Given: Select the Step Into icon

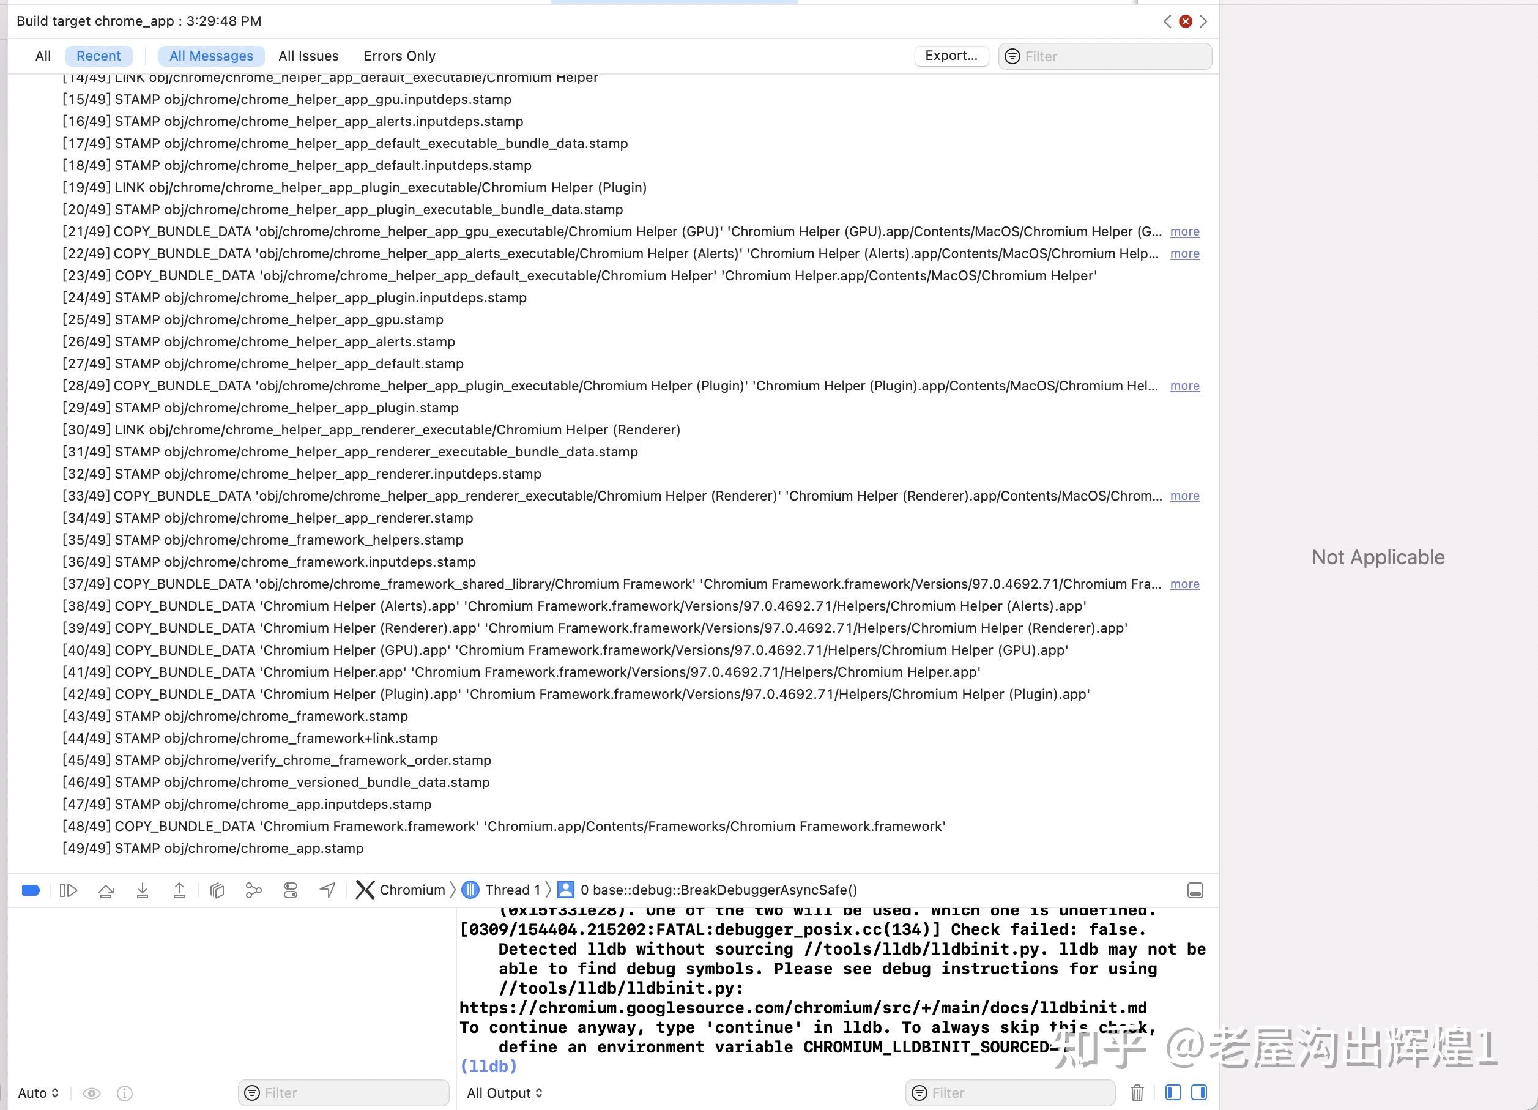Looking at the screenshot, I should [143, 890].
